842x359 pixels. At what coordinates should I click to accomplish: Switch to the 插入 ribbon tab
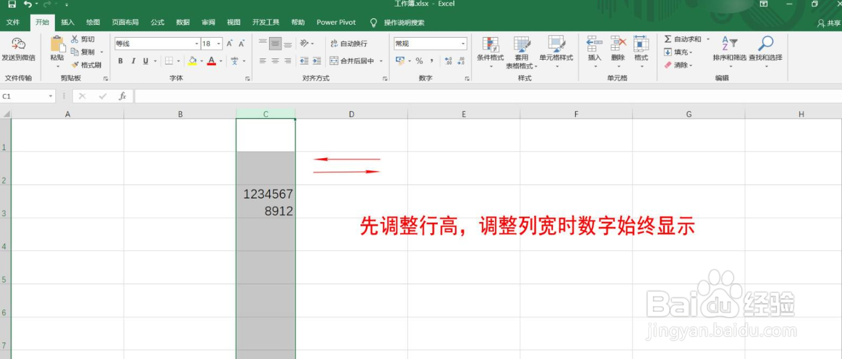click(67, 22)
